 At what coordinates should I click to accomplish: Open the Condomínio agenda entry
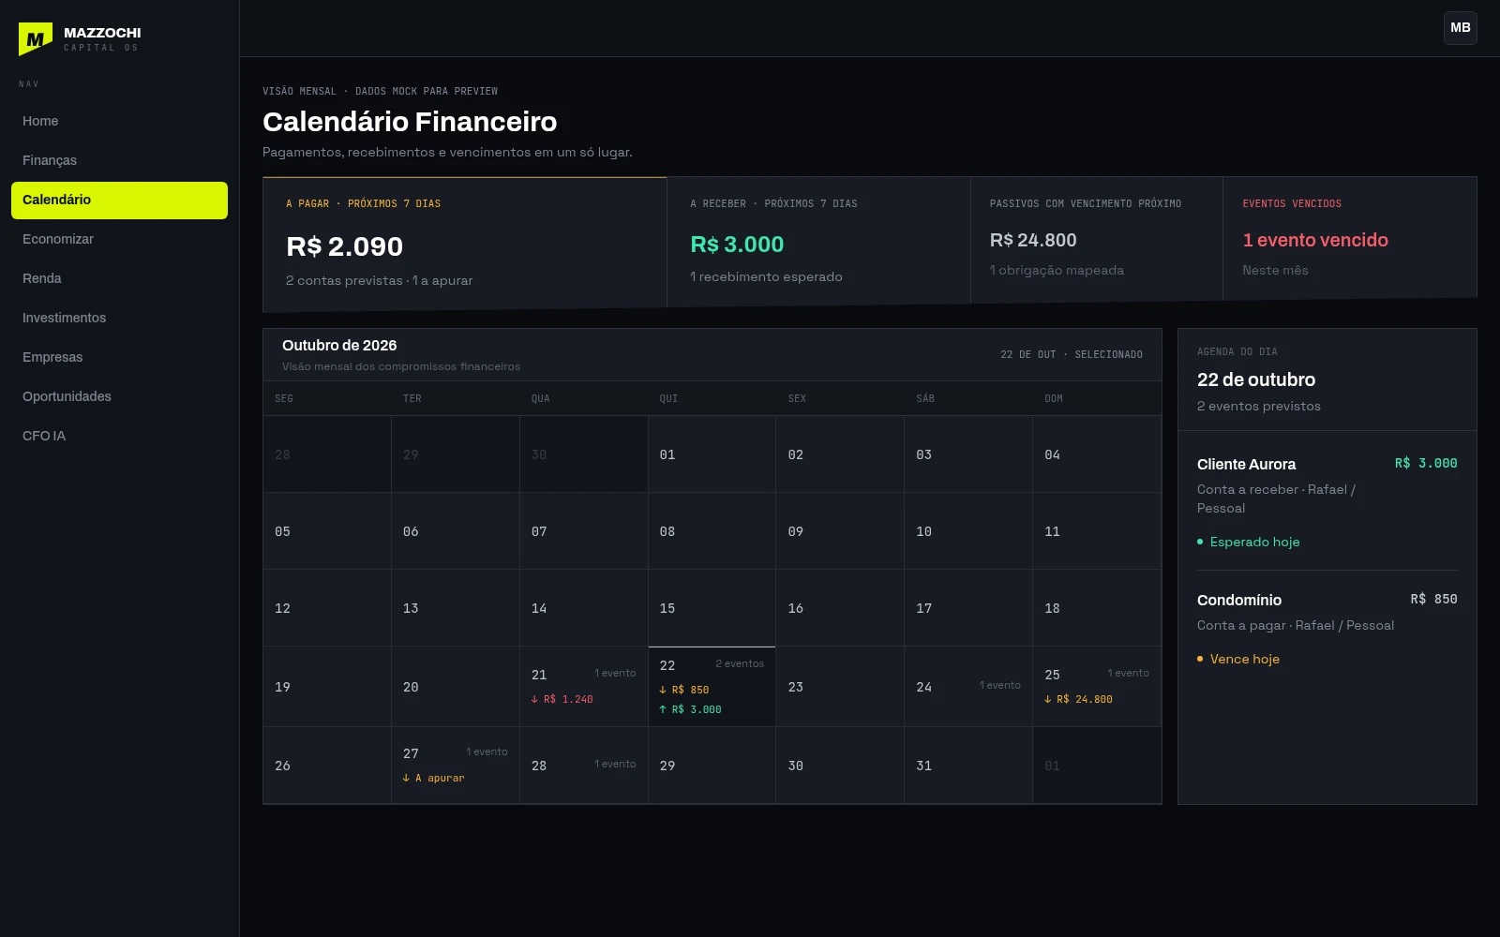coord(1327,628)
